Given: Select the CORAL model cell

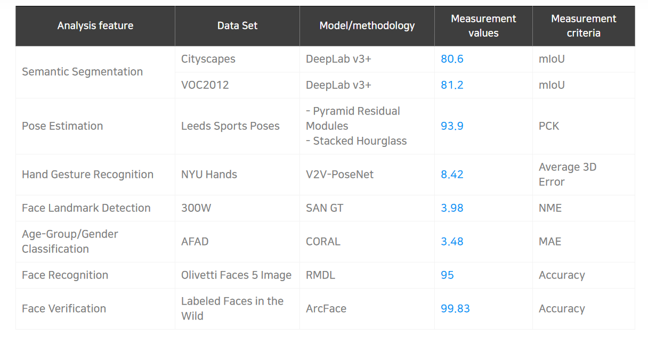Looking at the screenshot, I should 323,242.
